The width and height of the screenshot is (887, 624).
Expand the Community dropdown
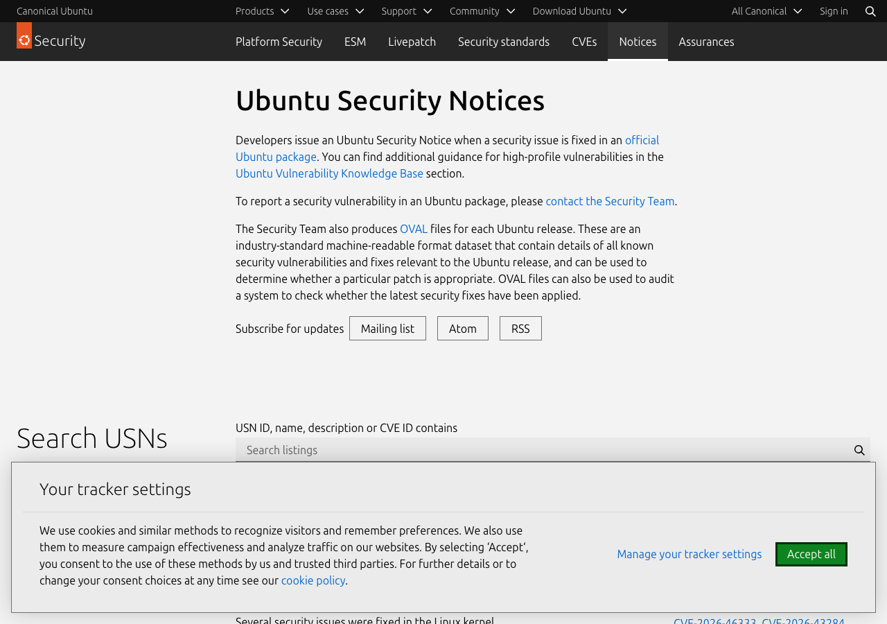482,11
